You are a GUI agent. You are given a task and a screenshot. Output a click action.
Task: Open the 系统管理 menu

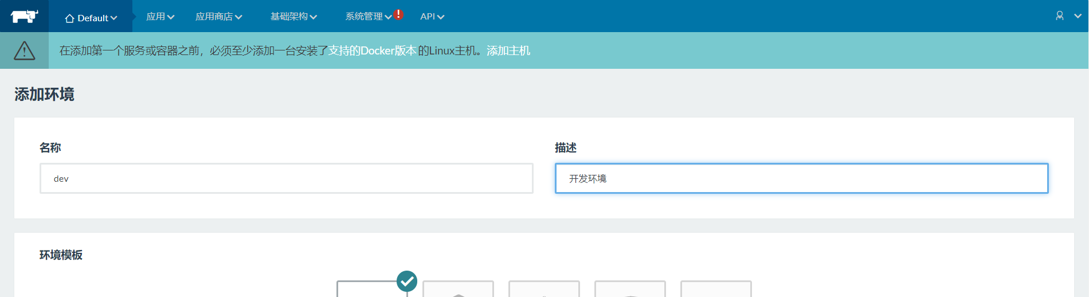pyautogui.click(x=368, y=17)
